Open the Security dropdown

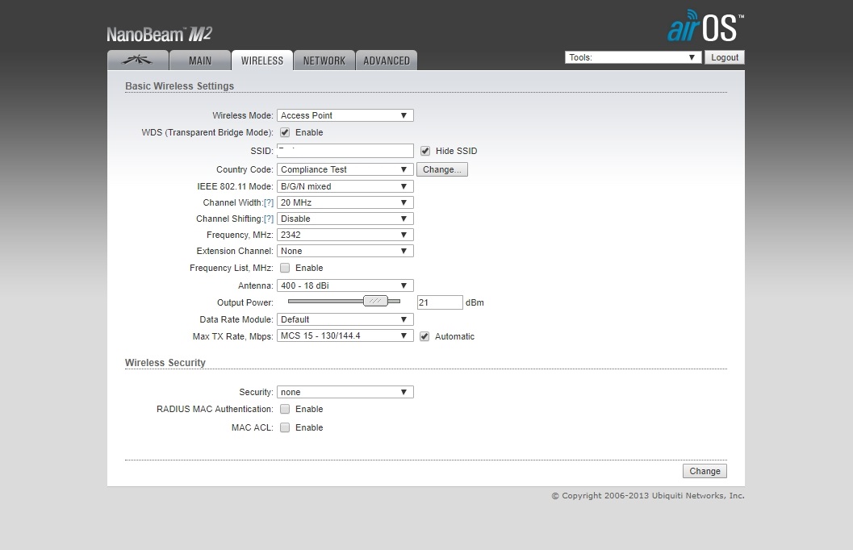[345, 392]
